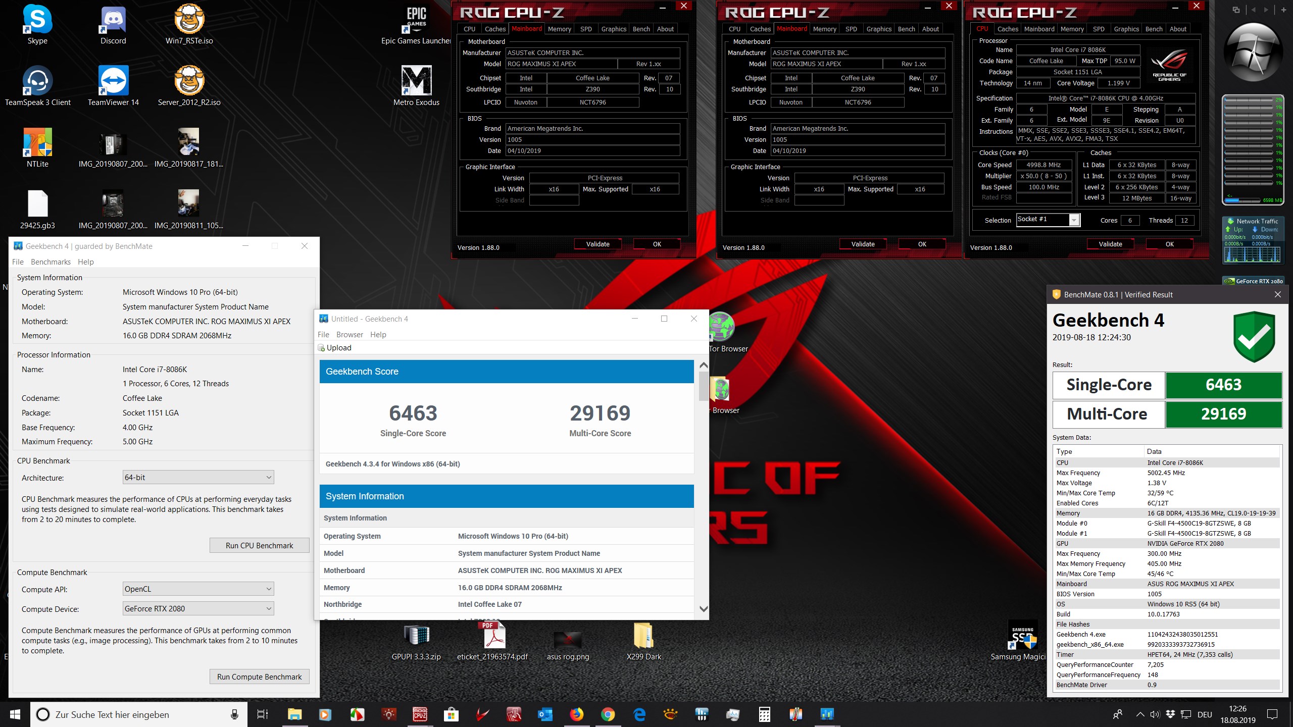
Task: Open the Compute API OpenCL dropdown
Action: click(x=198, y=589)
